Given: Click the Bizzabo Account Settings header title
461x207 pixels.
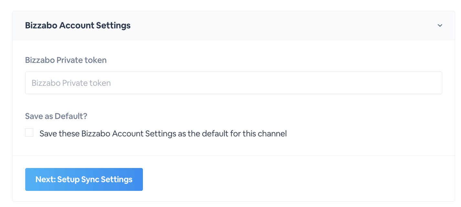Looking at the screenshot, I should tap(78, 25).
